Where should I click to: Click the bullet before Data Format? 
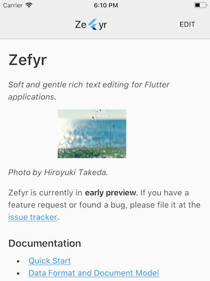click(18, 274)
